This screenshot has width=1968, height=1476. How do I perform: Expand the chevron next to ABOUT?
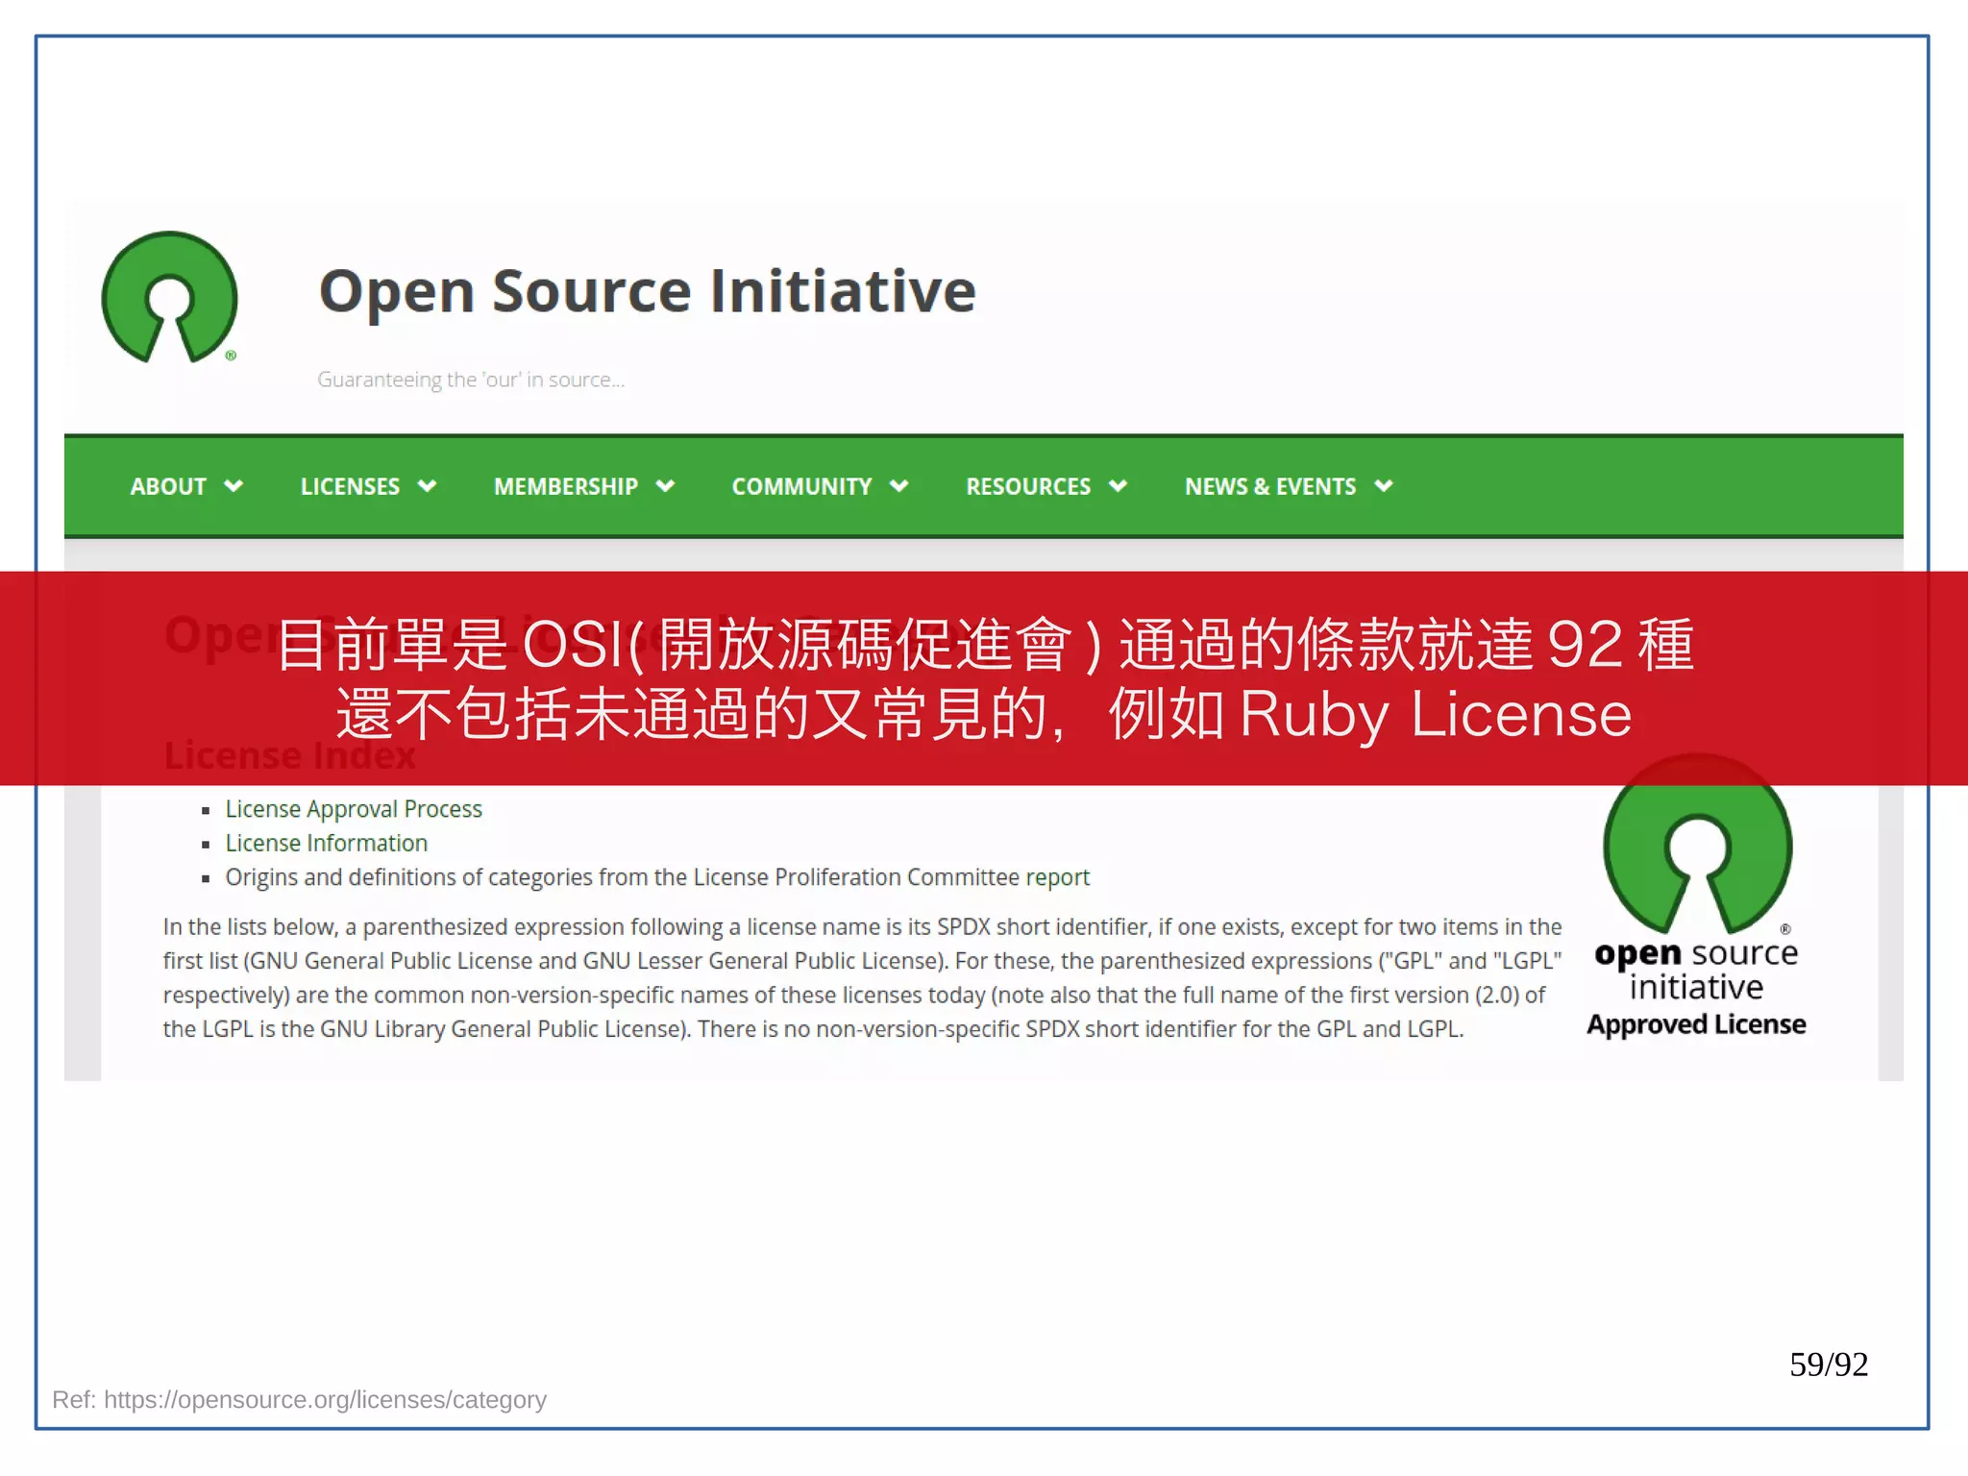[234, 486]
